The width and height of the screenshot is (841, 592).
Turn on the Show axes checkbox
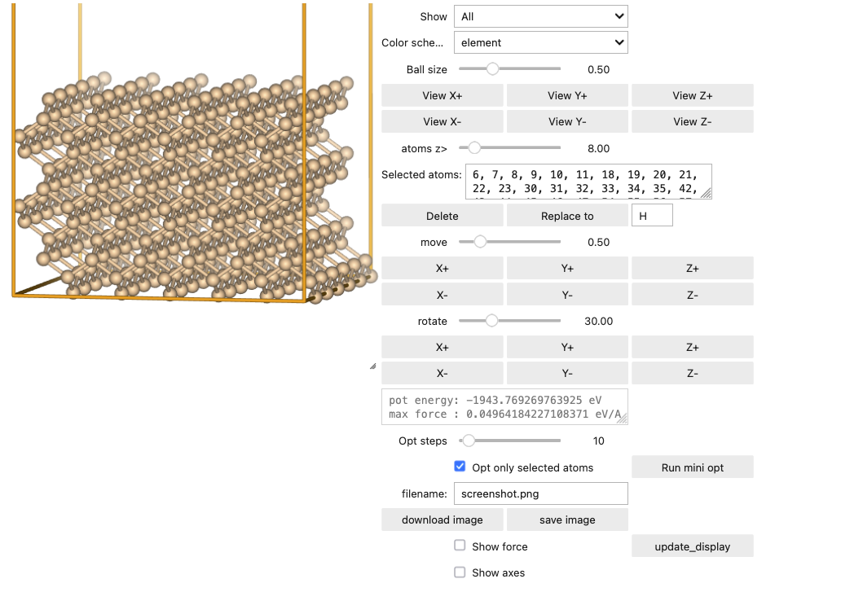click(460, 572)
